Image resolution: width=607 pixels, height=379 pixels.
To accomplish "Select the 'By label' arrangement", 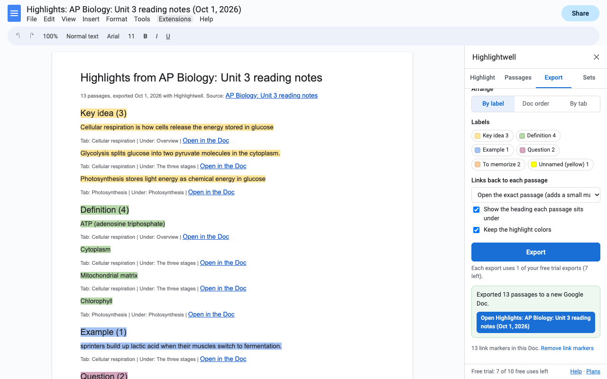I will click(493, 104).
